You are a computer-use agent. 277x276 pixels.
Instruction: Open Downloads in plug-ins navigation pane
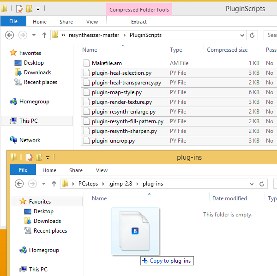48,221
